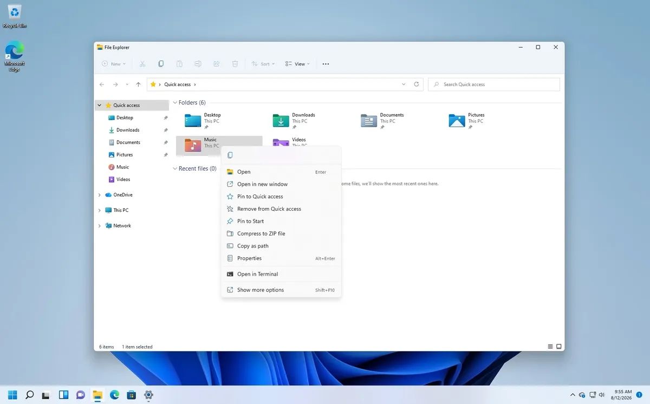Screen dimensions: 650x404
Task: Choose Open in context menu
Action: (281, 172)
